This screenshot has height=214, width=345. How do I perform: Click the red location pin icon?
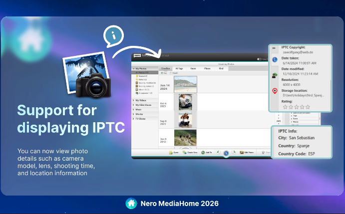tap(275, 91)
